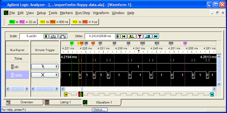Viewport: 227px width, 113px height.
Task: Open the Window menu
Action: (118, 13)
